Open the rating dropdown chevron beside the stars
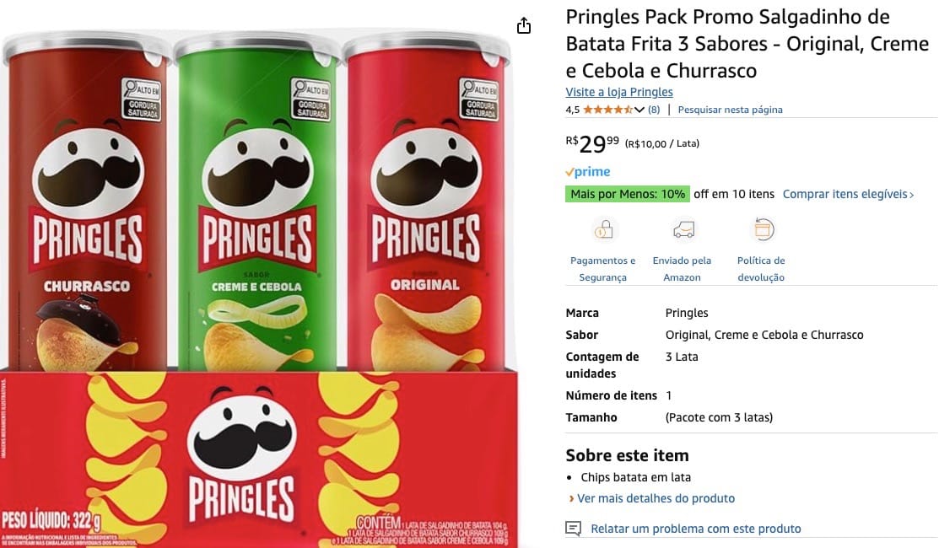This screenshot has height=548, width=939. point(639,110)
